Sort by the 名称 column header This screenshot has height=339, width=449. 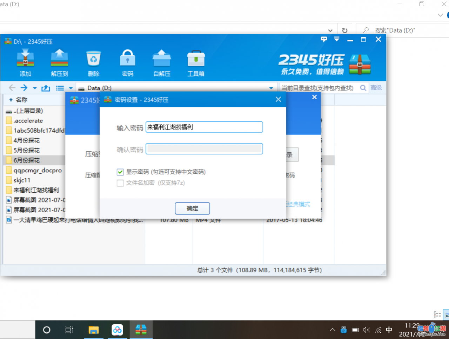coord(21,100)
